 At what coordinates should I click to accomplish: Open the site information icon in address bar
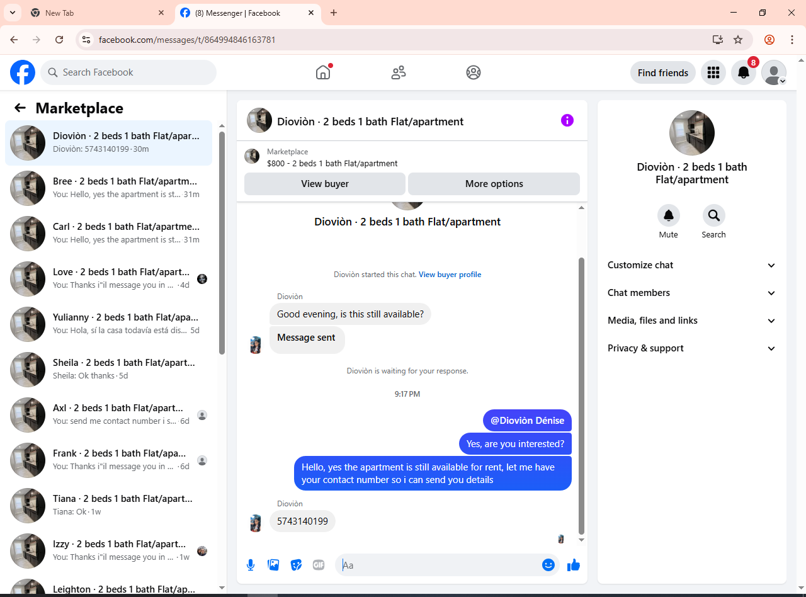(87, 40)
